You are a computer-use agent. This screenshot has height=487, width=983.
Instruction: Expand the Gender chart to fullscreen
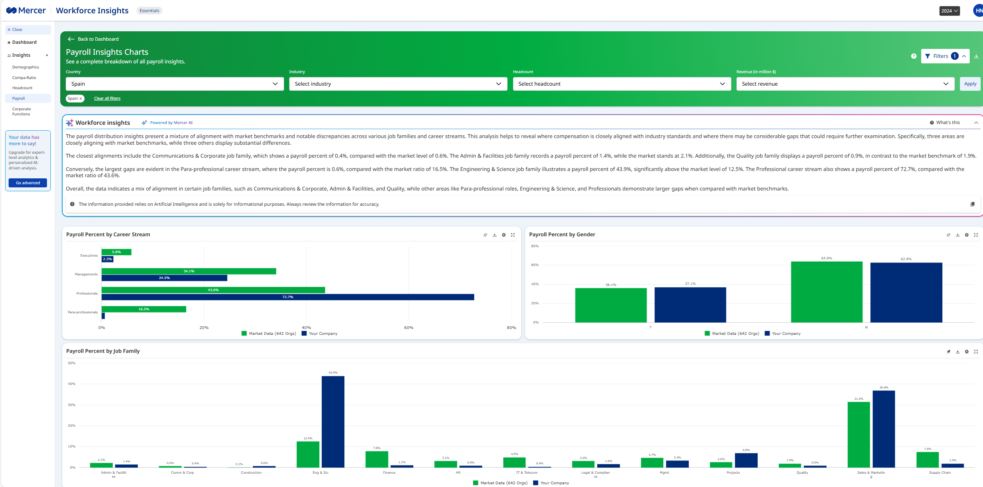click(976, 235)
